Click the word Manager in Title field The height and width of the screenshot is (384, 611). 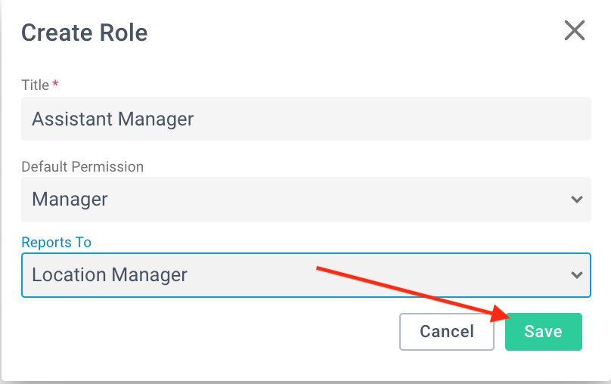pos(156,119)
